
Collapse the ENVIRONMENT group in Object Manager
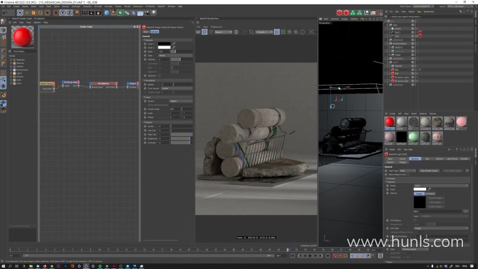(388, 44)
